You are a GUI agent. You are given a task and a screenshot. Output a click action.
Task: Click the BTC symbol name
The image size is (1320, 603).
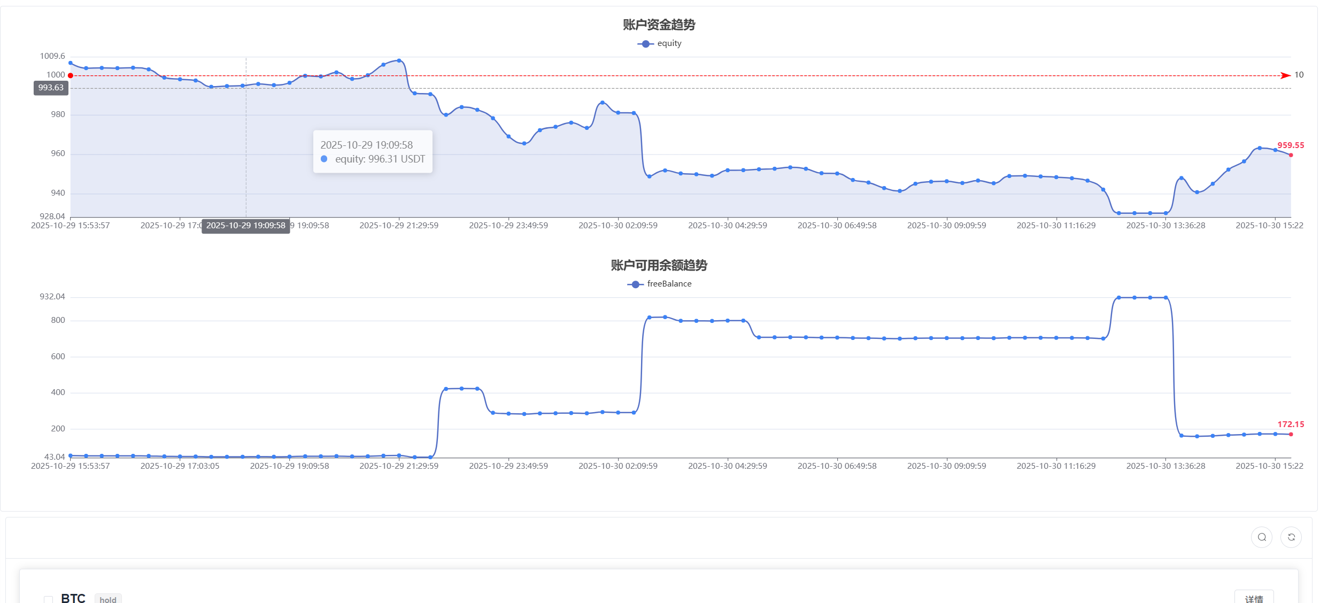pyautogui.click(x=73, y=598)
